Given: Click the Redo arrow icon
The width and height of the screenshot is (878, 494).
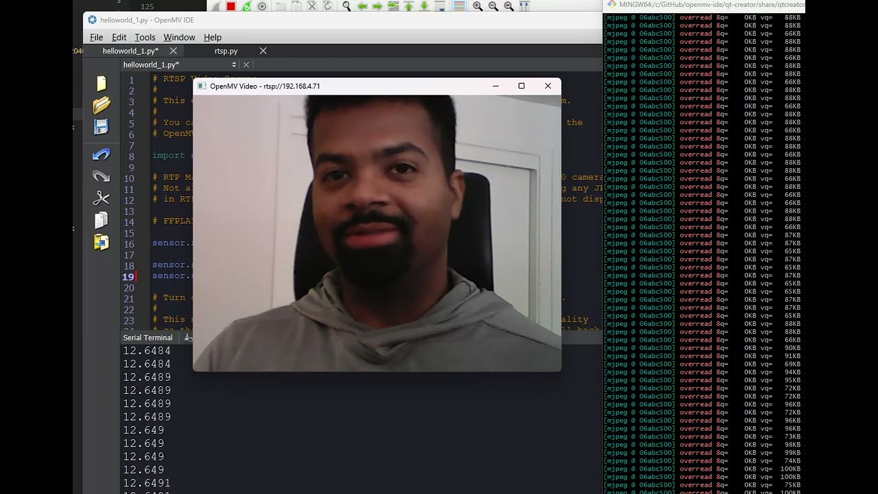Looking at the screenshot, I should point(102,176).
